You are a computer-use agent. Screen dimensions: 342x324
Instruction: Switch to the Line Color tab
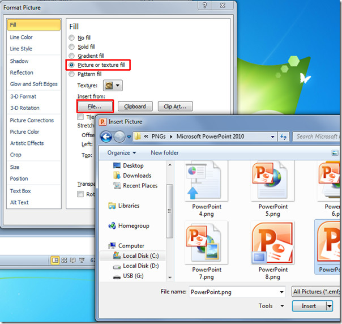point(21,37)
